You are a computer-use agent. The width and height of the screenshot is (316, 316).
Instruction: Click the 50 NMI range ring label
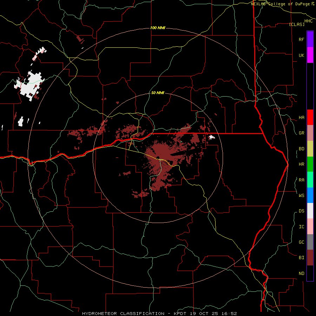click(x=158, y=93)
